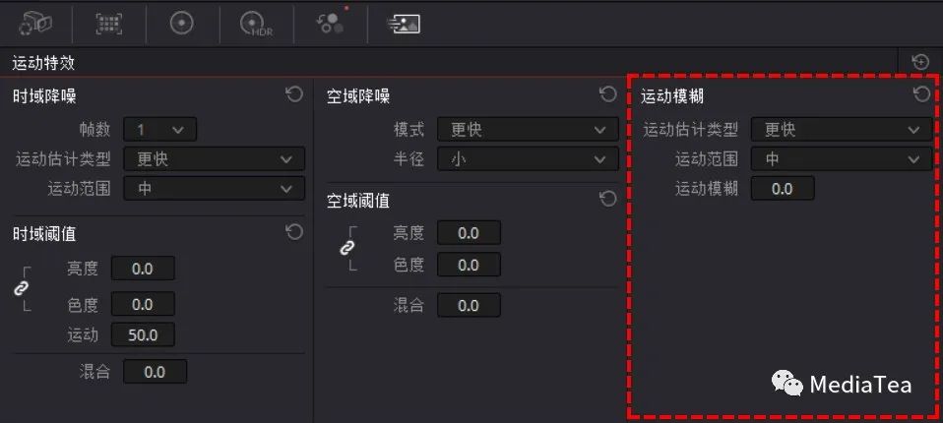Toggle 时域阈值 luma-chroma link
The width and height of the screenshot is (943, 423).
(21, 289)
